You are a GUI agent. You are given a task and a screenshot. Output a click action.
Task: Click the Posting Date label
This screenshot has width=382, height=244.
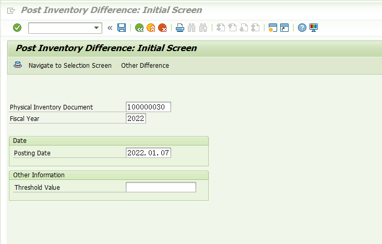coord(32,153)
